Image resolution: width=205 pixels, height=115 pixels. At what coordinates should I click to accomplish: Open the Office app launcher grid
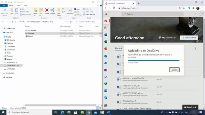[106, 14]
